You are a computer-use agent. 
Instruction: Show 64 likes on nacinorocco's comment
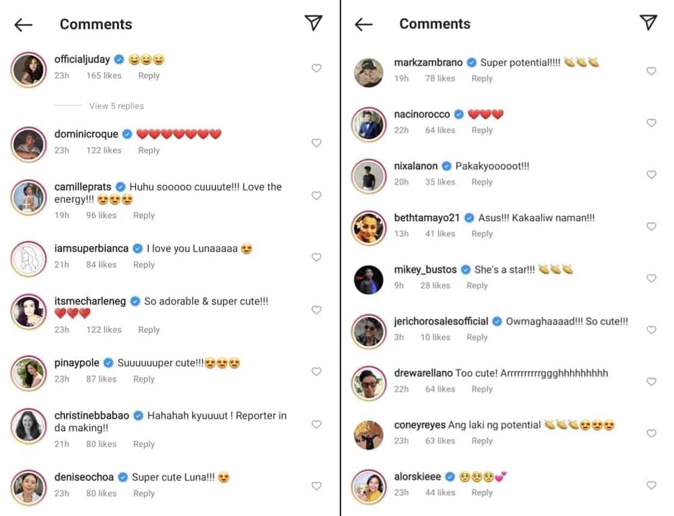pyautogui.click(x=440, y=130)
